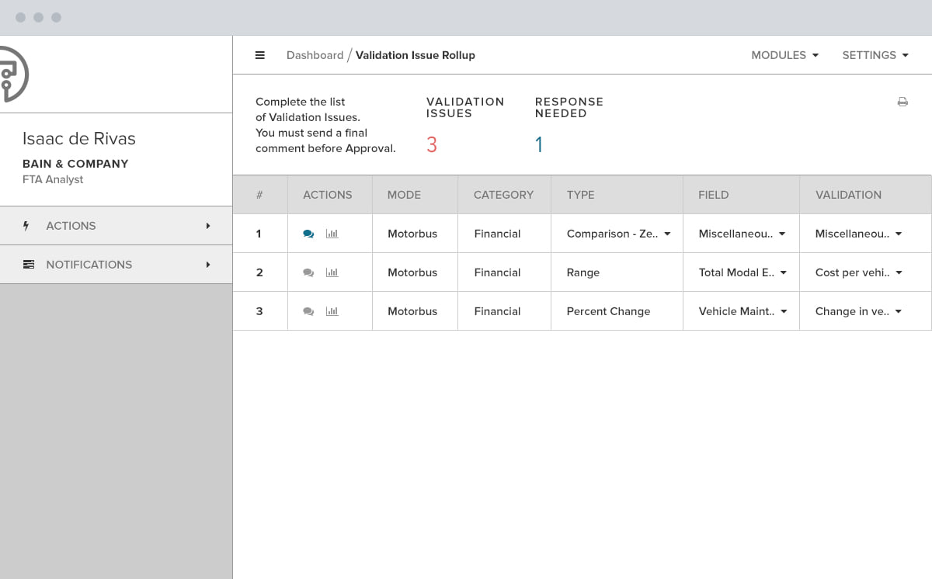
Task: Click the Notifications list icon
Action: [29, 265]
